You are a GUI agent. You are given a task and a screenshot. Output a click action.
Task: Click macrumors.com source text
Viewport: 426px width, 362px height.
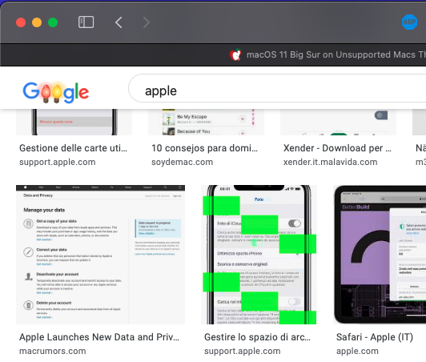pos(52,351)
